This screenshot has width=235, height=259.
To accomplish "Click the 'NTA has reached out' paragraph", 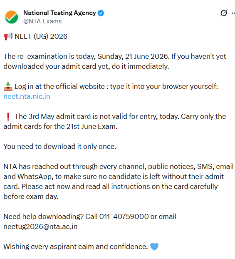I will (x=119, y=181).
